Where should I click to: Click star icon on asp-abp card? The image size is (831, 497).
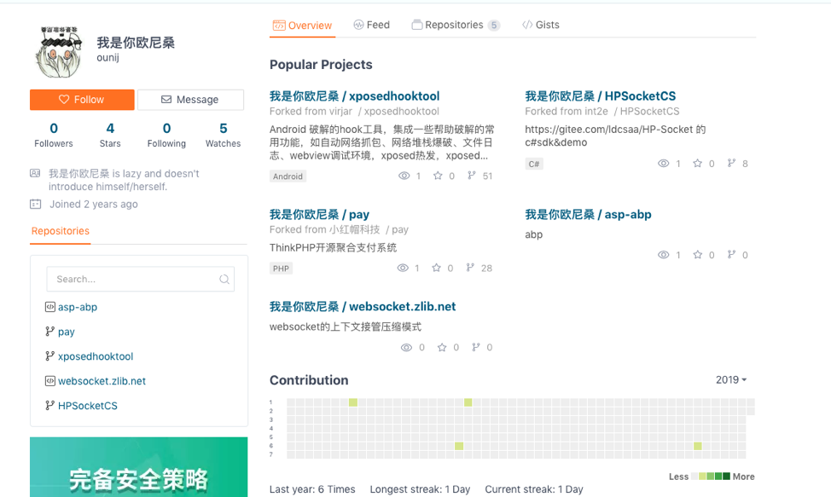pos(697,255)
